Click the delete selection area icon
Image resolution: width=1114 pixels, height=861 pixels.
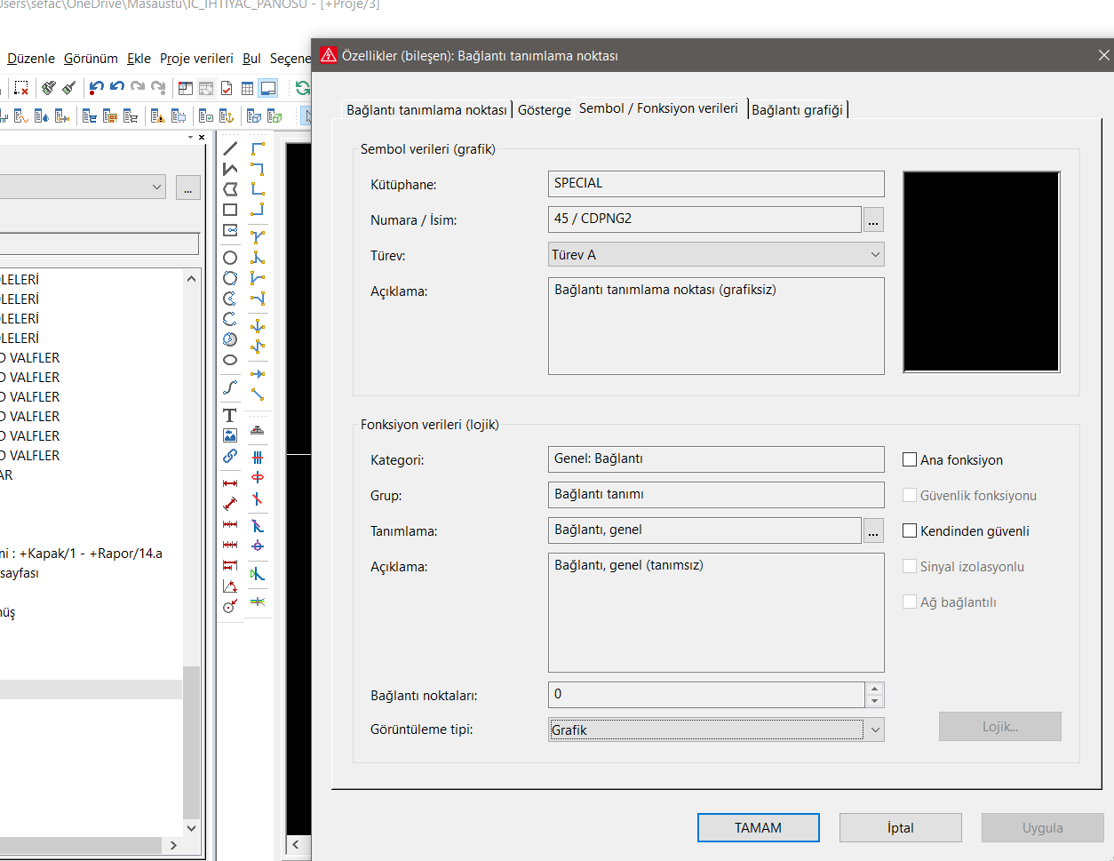click(21, 88)
